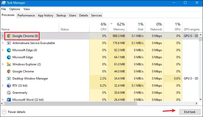
Task: Switch to the Users tab
Action: tap(73, 15)
